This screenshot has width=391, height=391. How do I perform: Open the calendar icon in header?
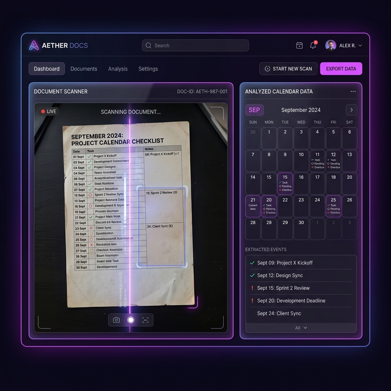tap(299, 45)
